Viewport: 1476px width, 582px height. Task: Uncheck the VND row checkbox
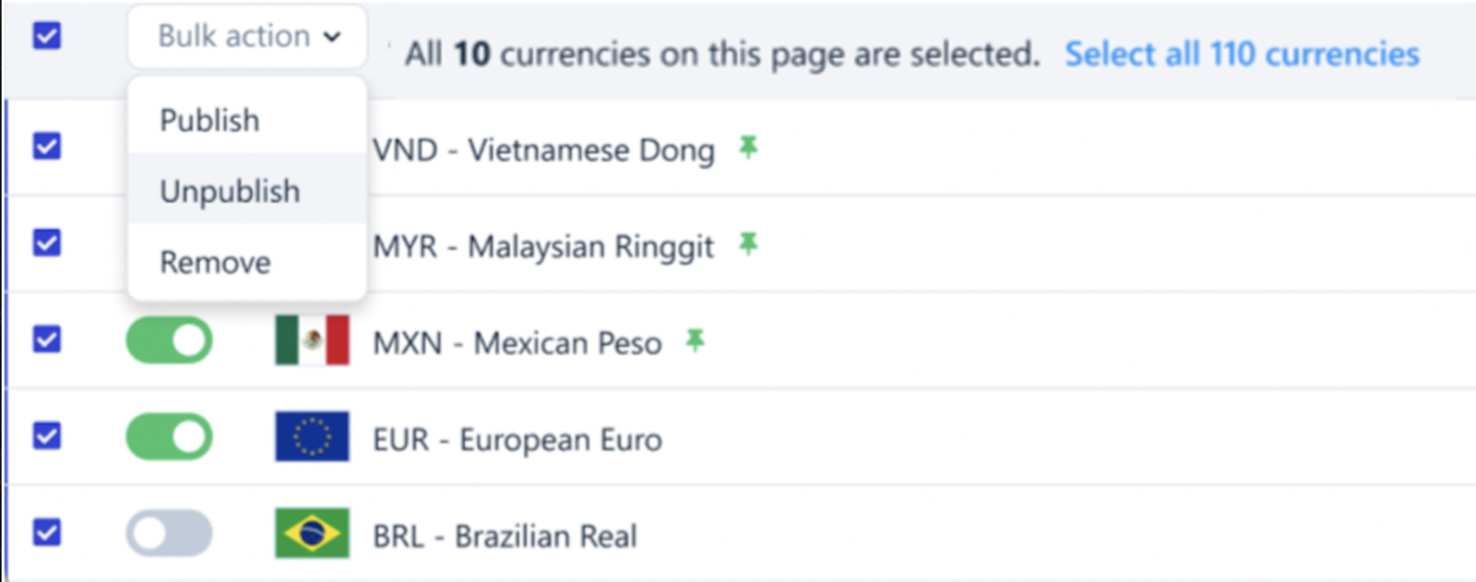coord(47,146)
